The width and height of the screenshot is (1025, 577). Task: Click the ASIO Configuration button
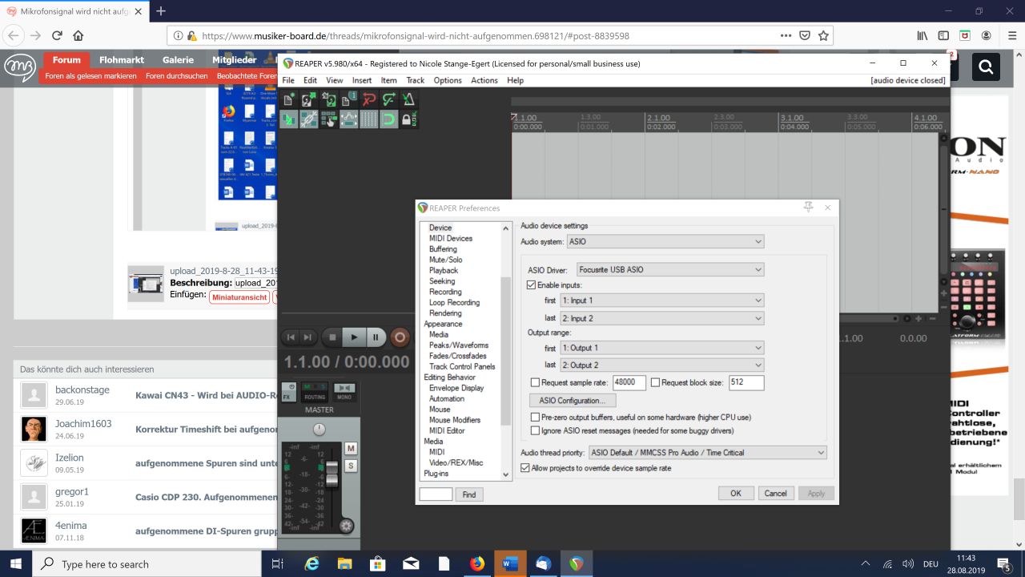tap(572, 400)
